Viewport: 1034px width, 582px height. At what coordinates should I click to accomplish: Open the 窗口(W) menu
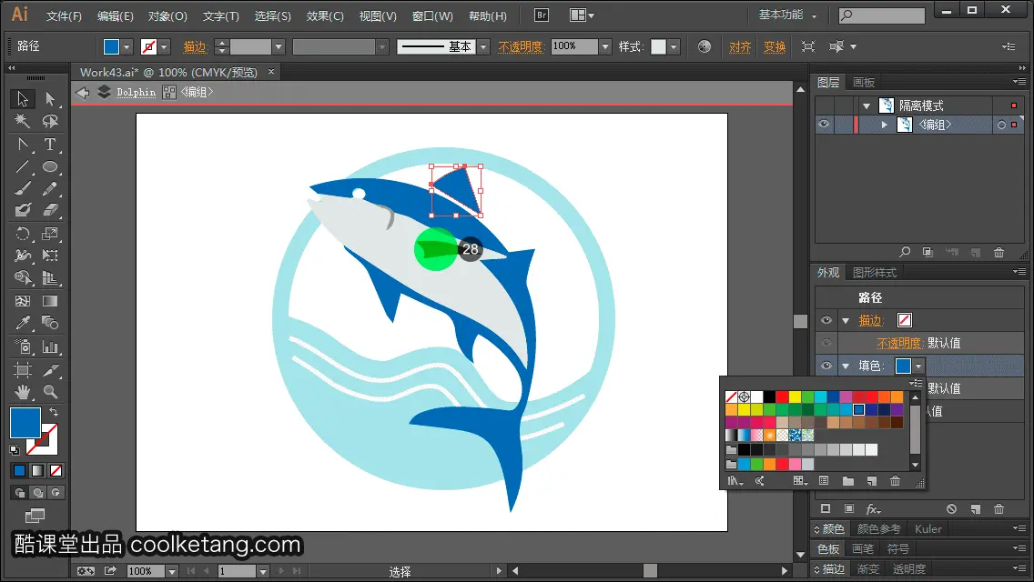pyautogui.click(x=432, y=15)
